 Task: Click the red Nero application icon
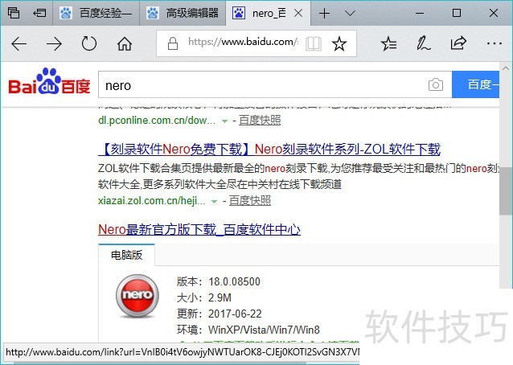click(137, 296)
